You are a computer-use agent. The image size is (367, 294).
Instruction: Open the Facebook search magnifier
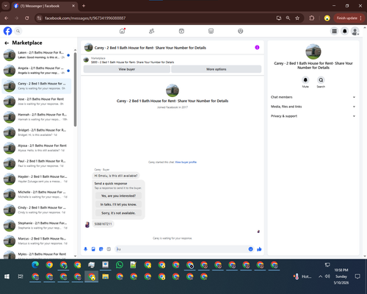[18, 31]
